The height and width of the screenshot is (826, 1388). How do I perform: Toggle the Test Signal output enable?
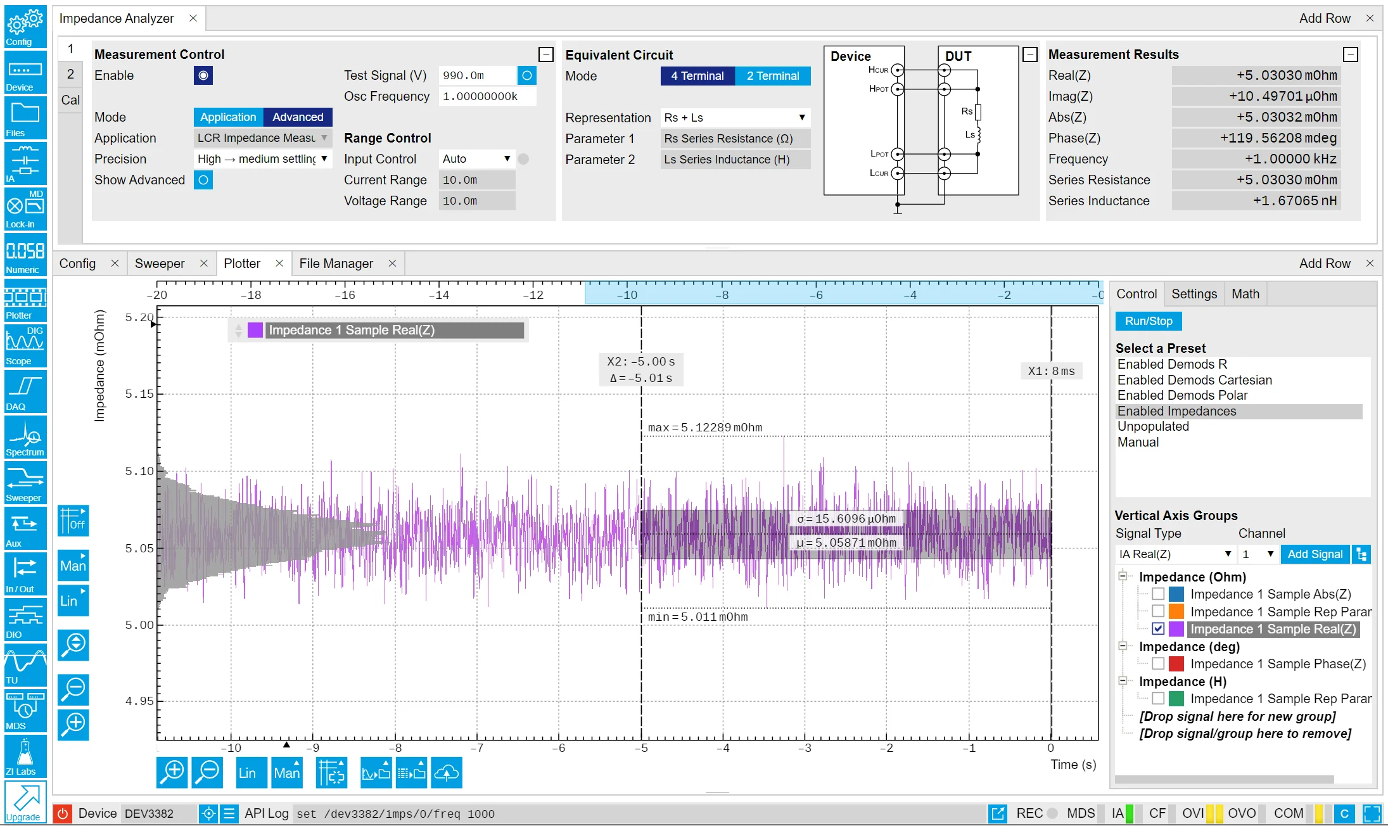(527, 75)
